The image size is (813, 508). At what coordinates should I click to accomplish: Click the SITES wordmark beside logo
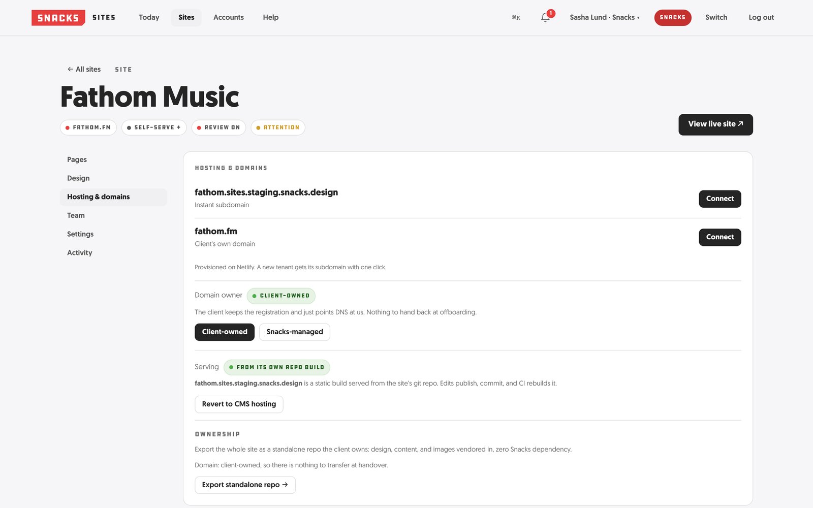point(104,18)
